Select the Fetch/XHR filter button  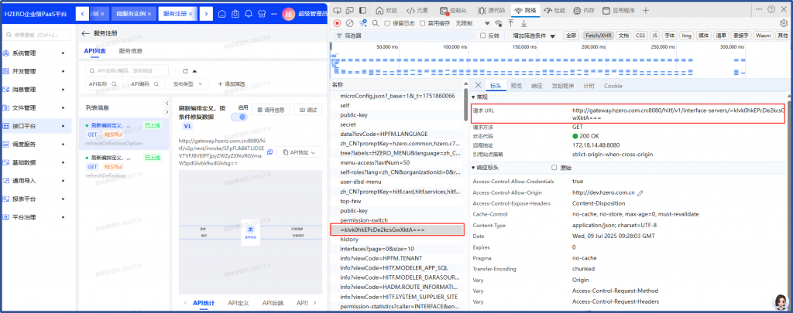pos(597,36)
